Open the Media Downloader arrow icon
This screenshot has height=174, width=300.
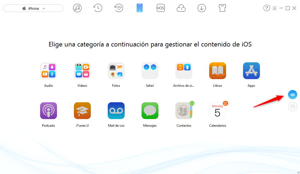click(x=202, y=8)
